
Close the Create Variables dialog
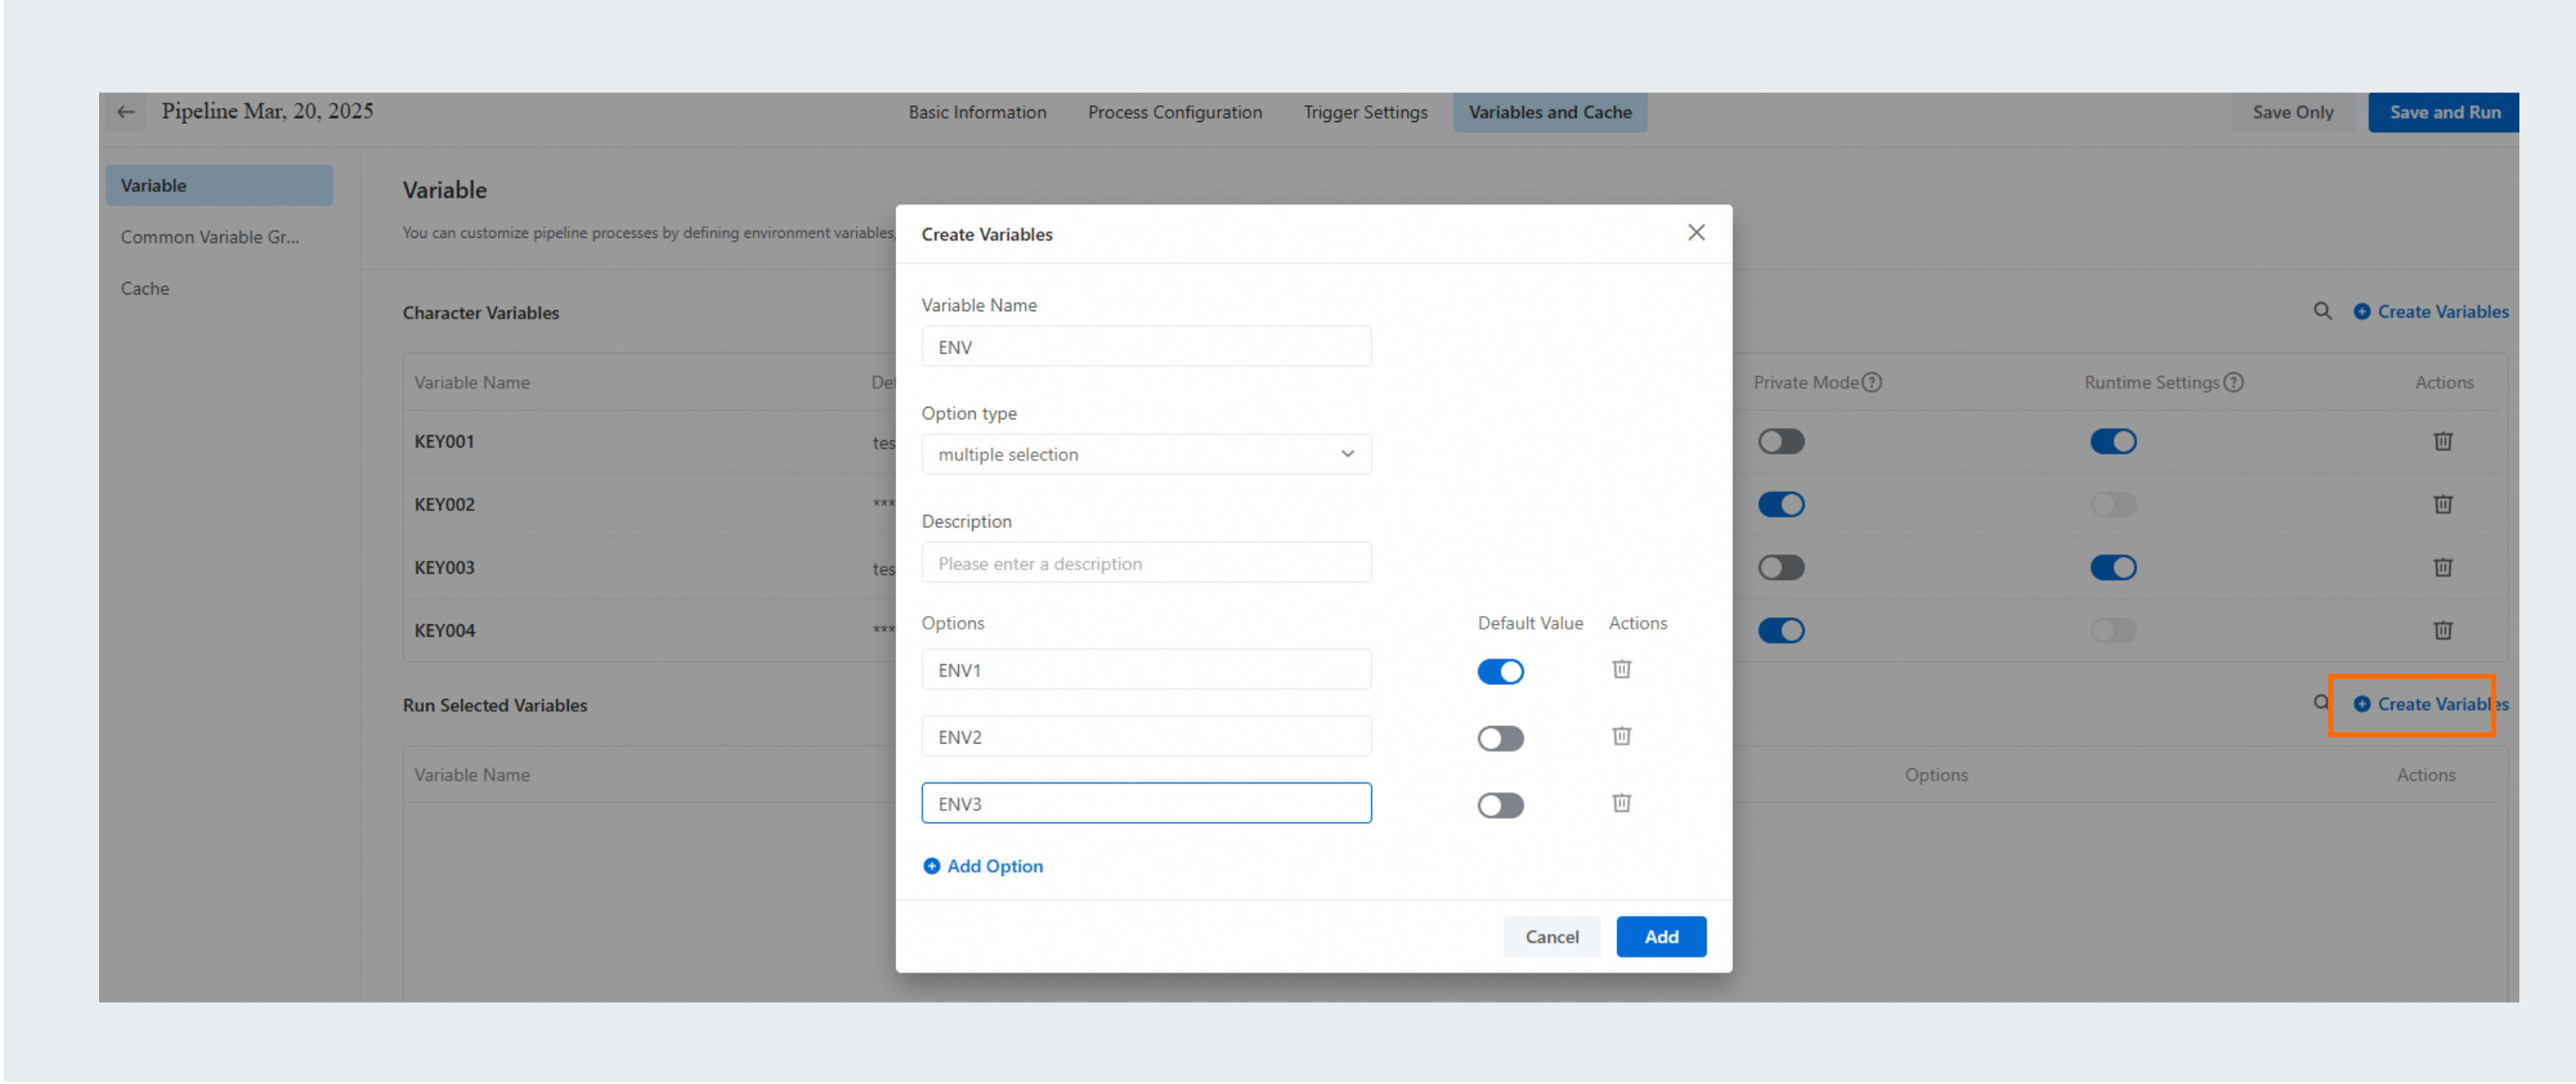click(x=1696, y=233)
